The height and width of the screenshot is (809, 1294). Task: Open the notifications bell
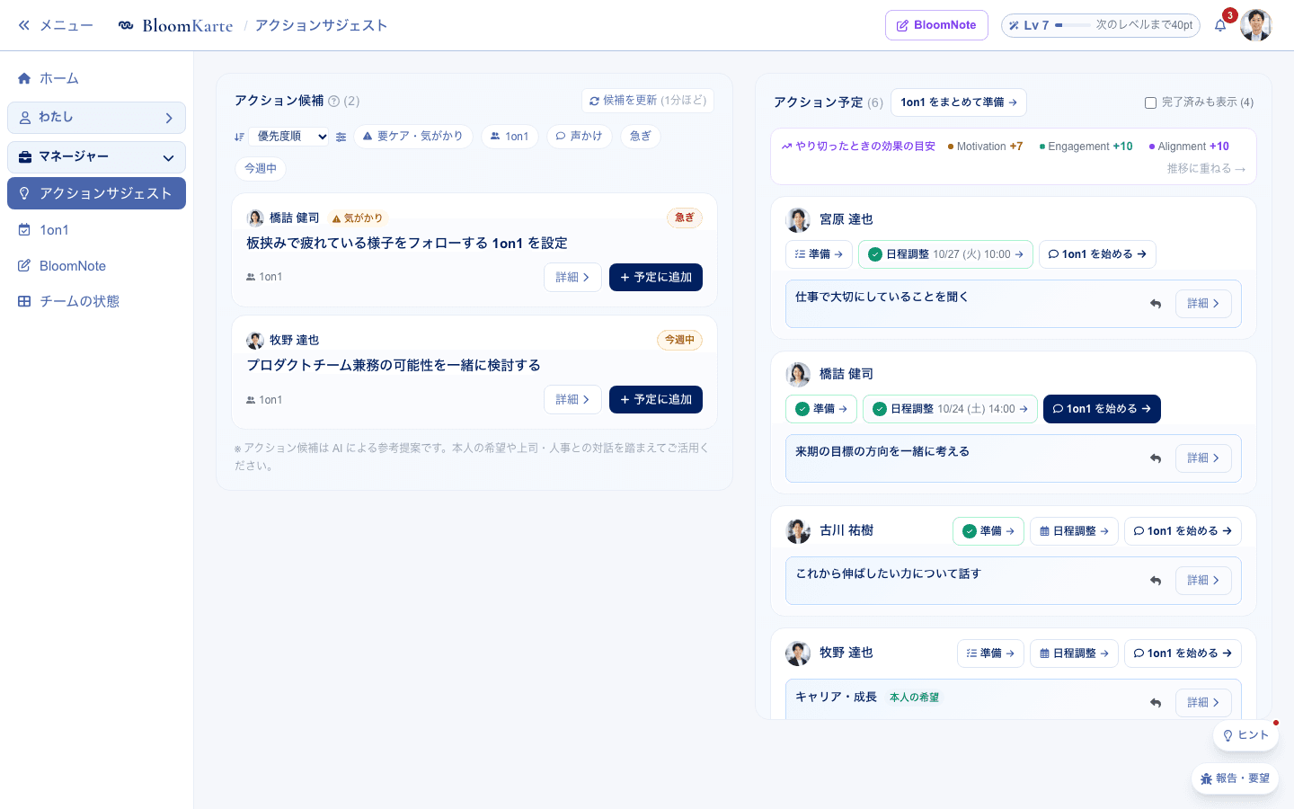[x=1220, y=25]
